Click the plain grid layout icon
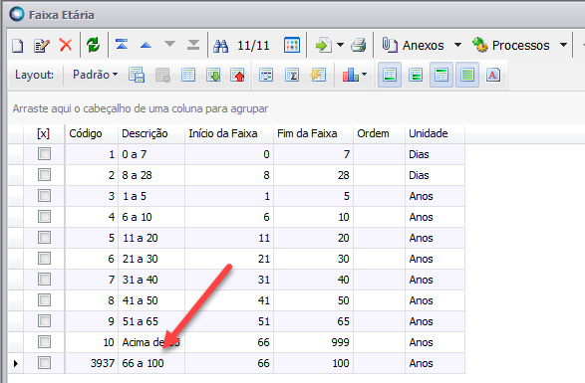Viewport: 585px width, 383px height. (x=188, y=75)
